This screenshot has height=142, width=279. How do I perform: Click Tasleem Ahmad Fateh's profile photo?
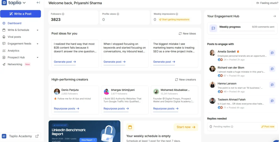[213, 101]
